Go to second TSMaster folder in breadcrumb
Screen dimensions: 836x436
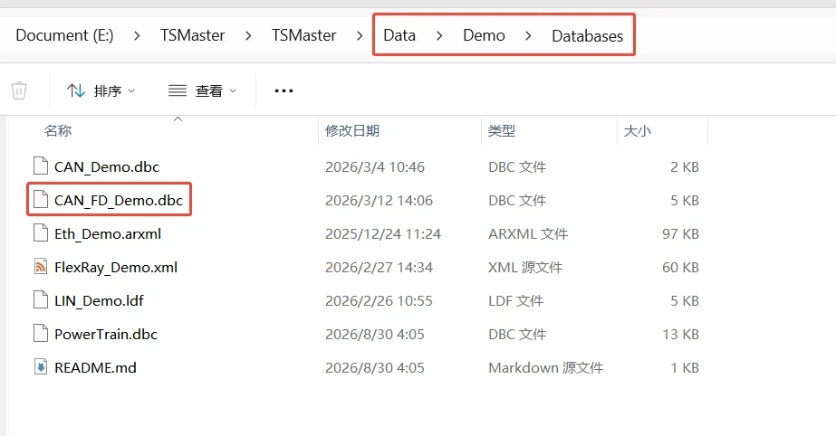click(x=304, y=35)
